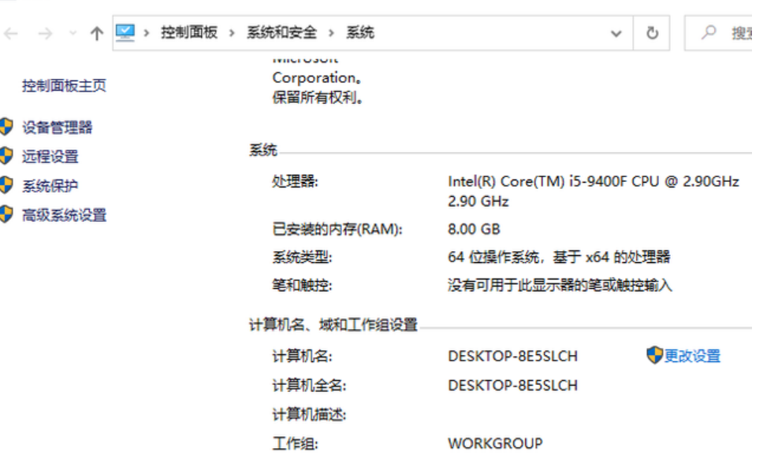Click the shield icon beside 系统保护
Viewport: 778px width, 459px height.
7,186
